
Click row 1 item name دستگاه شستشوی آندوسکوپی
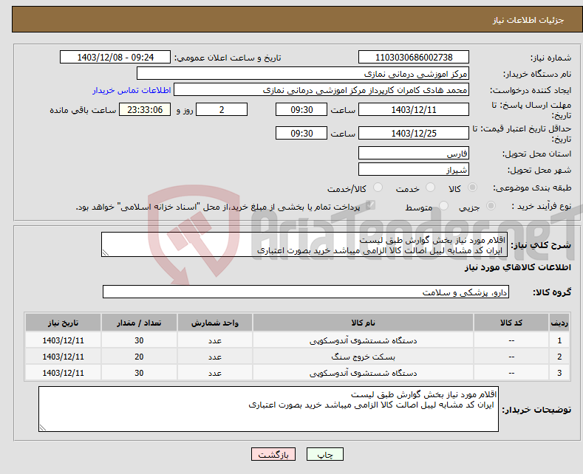(363, 340)
